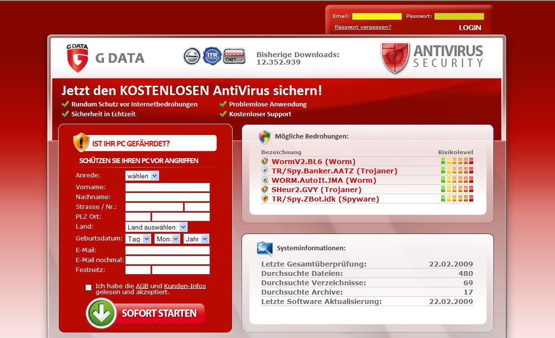Image resolution: width=555 pixels, height=338 pixels.
Task: Open the Jahr birth year dropdown
Action: coord(196,239)
